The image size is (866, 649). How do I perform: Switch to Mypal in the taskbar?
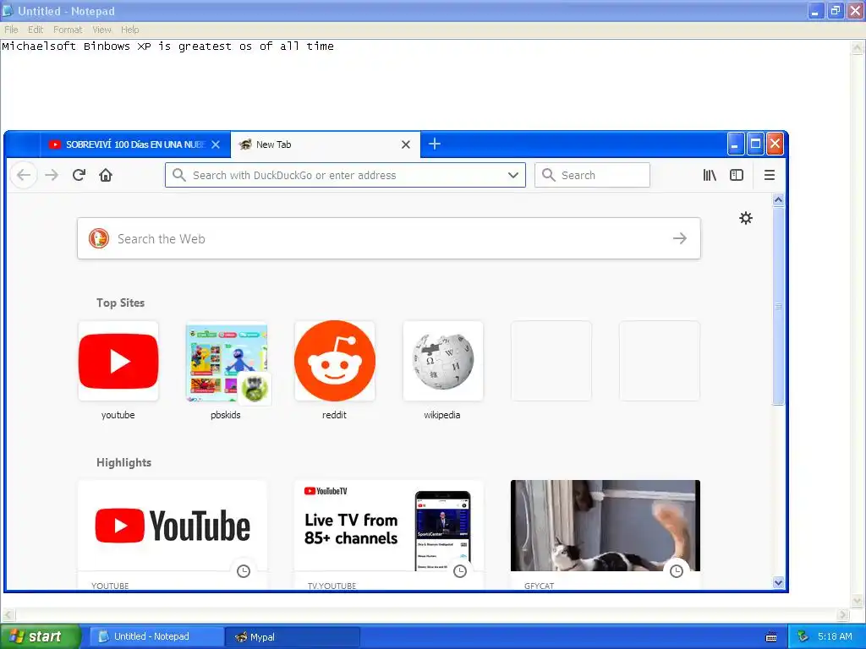(293, 636)
